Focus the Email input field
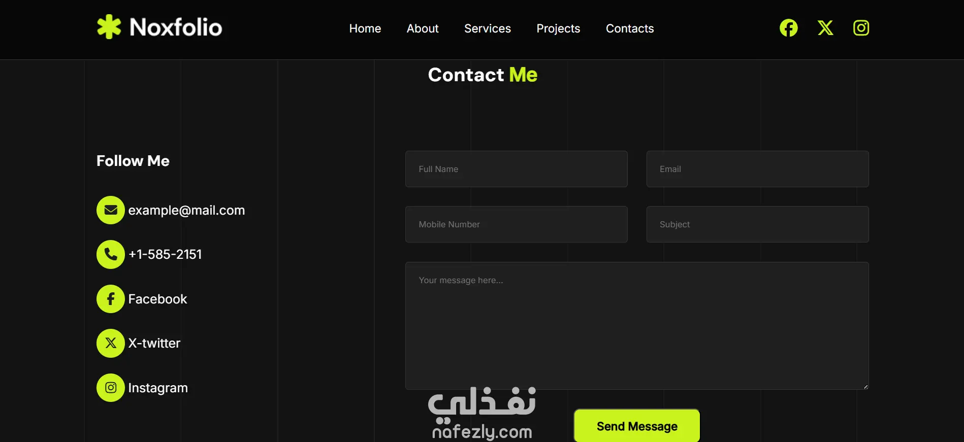Screen dimensions: 964x442 [757, 169]
